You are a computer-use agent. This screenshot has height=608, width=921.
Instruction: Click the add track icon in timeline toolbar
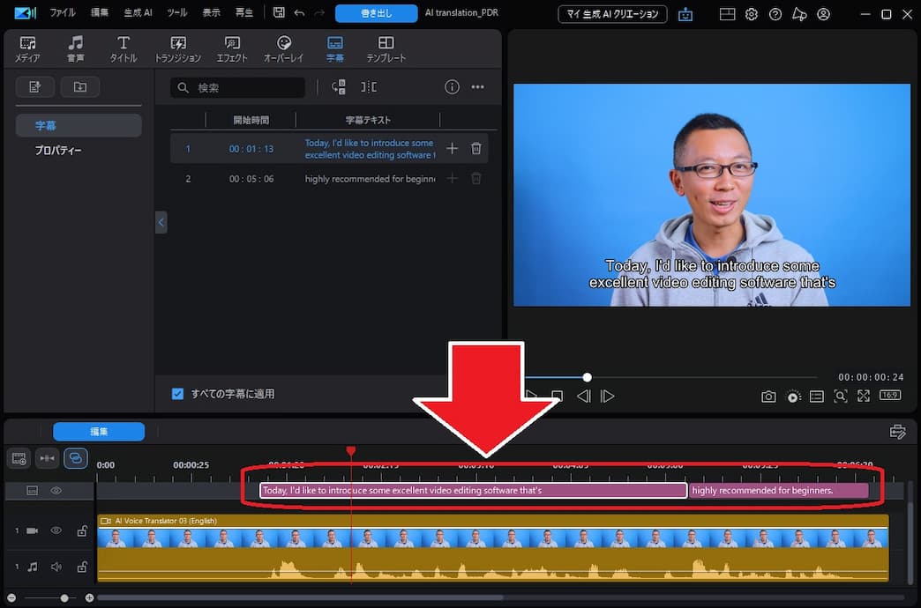(18, 458)
